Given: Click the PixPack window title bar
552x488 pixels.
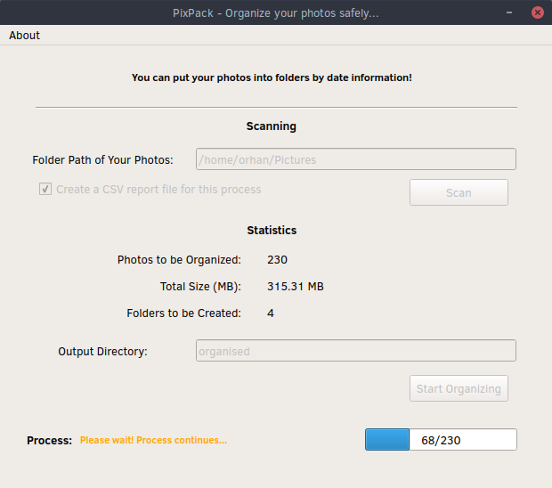Looking at the screenshot, I should point(276,12).
